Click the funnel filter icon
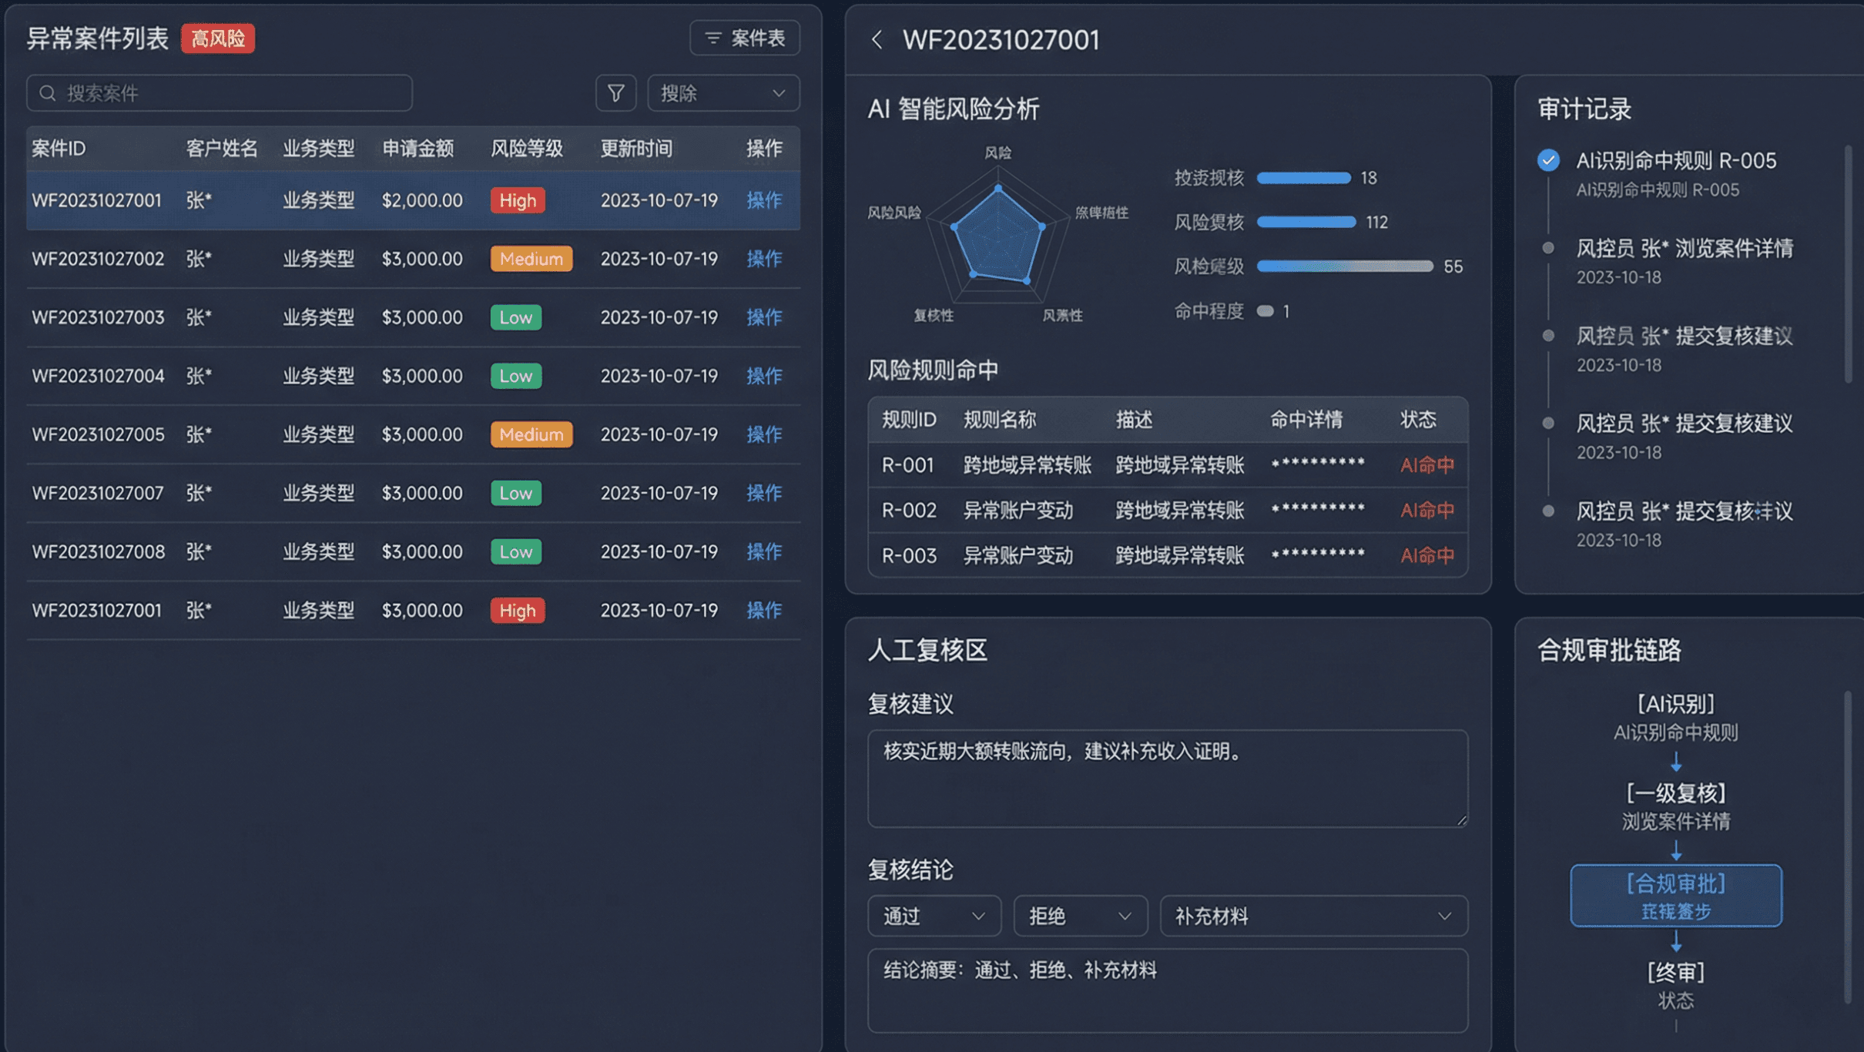 click(615, 93)
